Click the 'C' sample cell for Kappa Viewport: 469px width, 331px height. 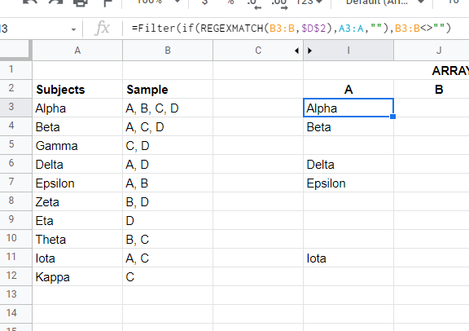pos(168,276)
